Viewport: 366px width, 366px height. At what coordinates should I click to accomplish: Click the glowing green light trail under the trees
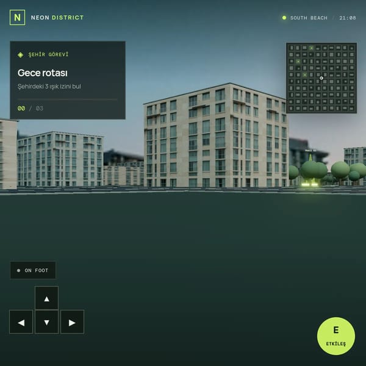point(310,184)
